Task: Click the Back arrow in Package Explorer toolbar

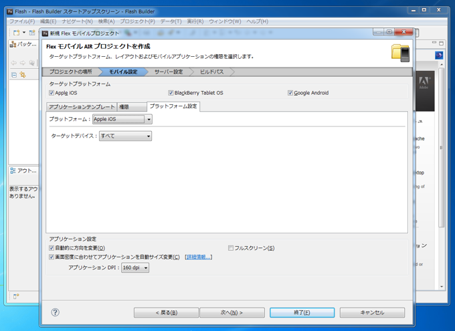Action: coord(14,63)
